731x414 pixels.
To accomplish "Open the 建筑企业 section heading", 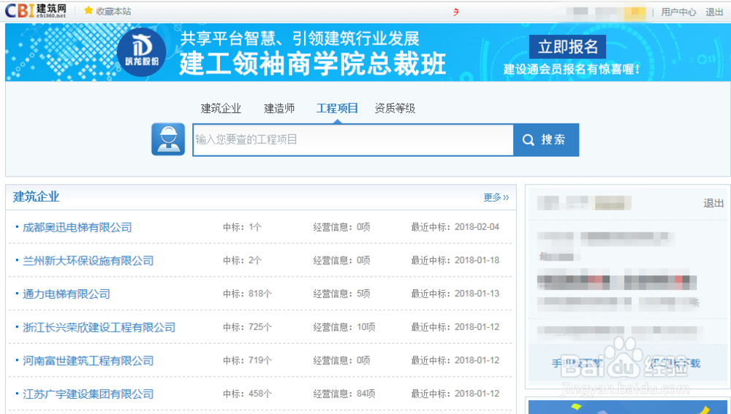I will [37, 196].
